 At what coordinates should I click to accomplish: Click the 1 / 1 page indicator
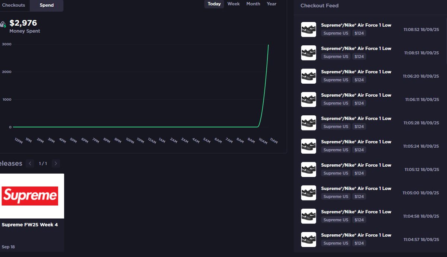pyautogui.click(x=43, y=164)
